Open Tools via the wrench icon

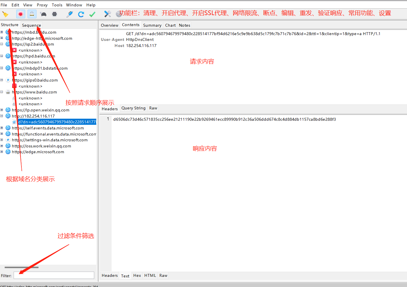pyautogui.click(x=108, y=14)
